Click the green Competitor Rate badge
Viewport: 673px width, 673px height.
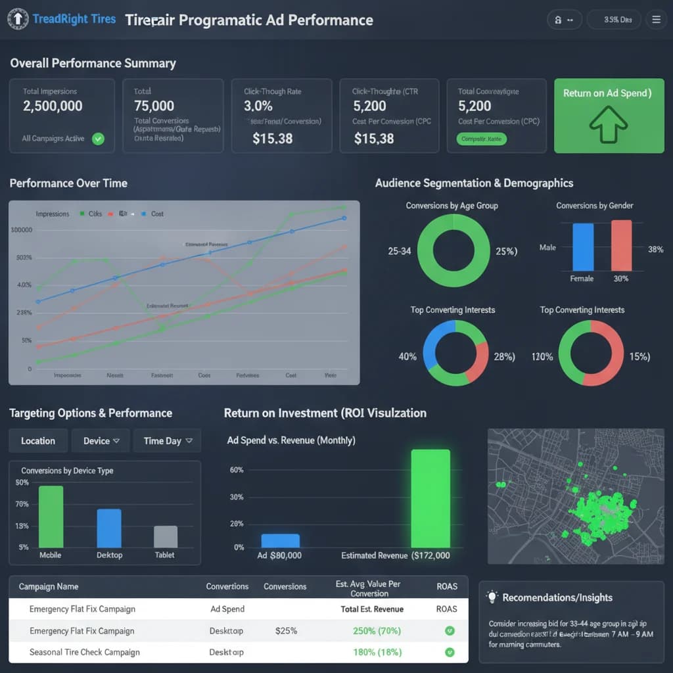481,139
